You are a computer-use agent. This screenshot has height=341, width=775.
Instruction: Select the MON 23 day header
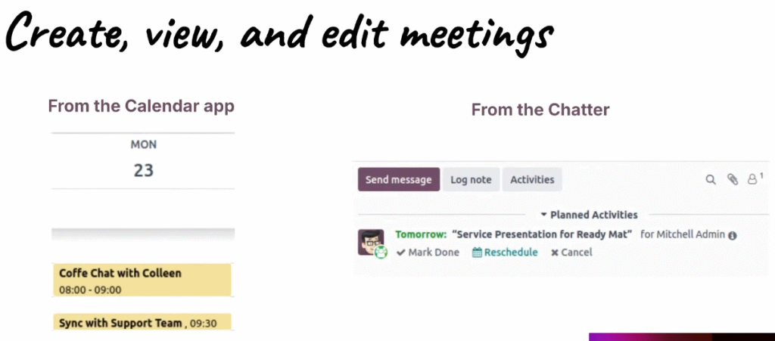pyautogui.click(x=143, y=160)
